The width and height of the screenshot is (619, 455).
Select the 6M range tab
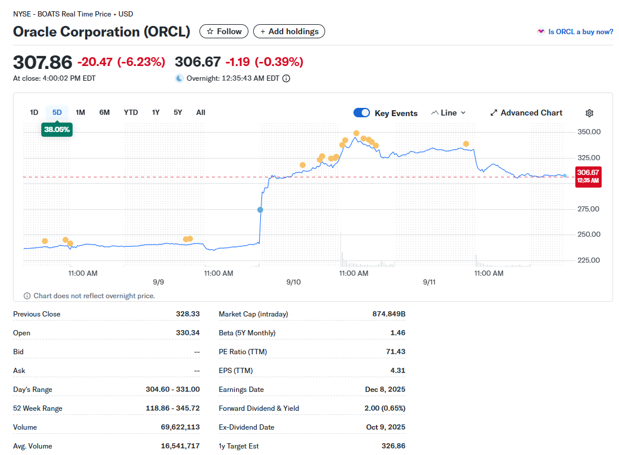104,113
